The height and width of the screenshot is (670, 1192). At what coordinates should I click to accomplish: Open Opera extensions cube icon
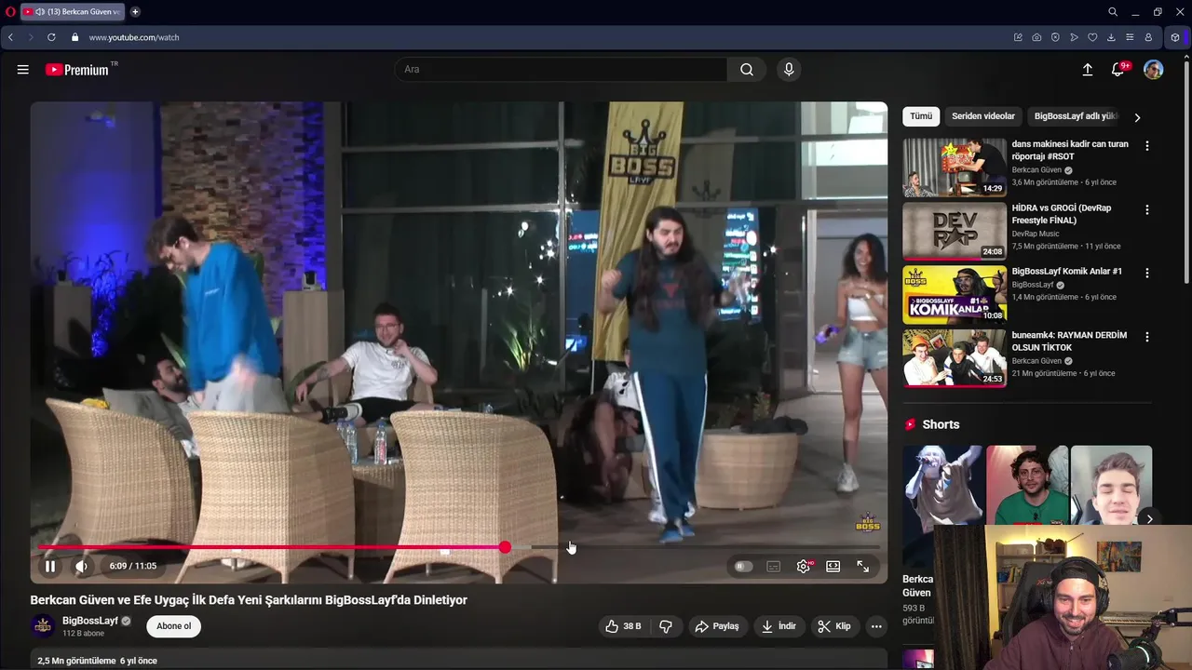click(1175, 37)
